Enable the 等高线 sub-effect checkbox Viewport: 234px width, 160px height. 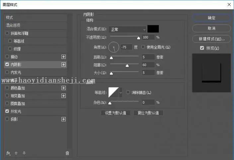[10, 41]
